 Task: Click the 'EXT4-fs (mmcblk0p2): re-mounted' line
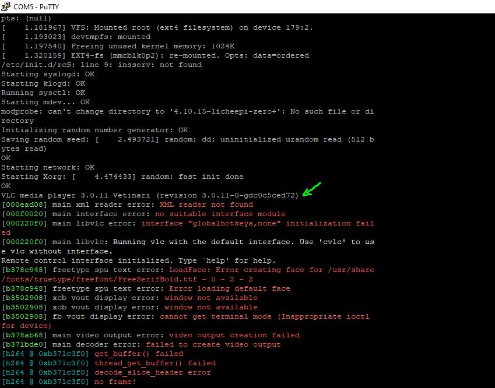[155, 55]
